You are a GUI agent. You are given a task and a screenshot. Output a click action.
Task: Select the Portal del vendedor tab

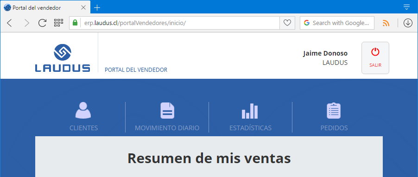click(45, 7)
